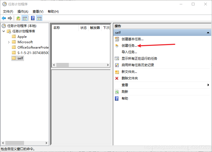This screenshot has width=212, height=152.
Task: Click task list scroll left arrow
Action: click(54, 65)
